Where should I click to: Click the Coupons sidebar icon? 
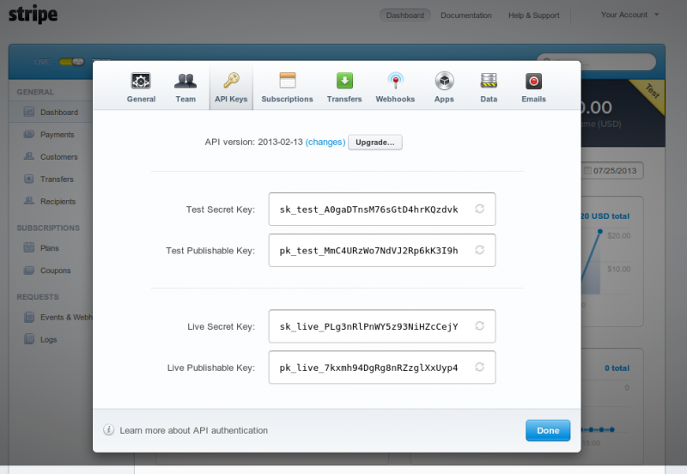click(x=29, y=270)
